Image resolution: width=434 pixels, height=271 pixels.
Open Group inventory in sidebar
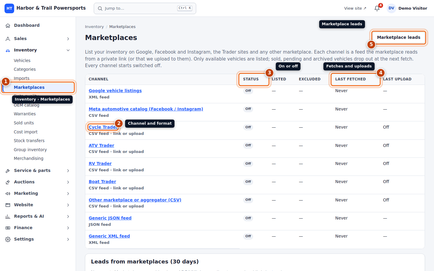click(30, 150)
